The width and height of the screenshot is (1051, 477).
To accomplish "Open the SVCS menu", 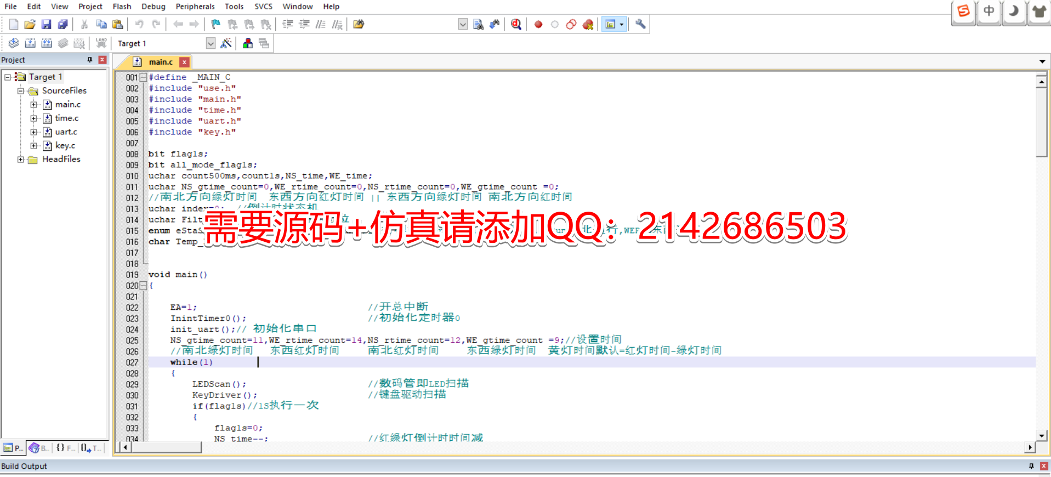I will [263, 7].
